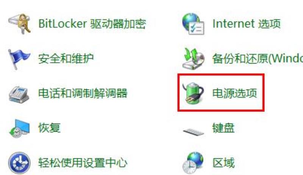Open the 轻松使用设置中心 link
The width and height of the screenshot is (303, 175).
[x=83, y=163]
